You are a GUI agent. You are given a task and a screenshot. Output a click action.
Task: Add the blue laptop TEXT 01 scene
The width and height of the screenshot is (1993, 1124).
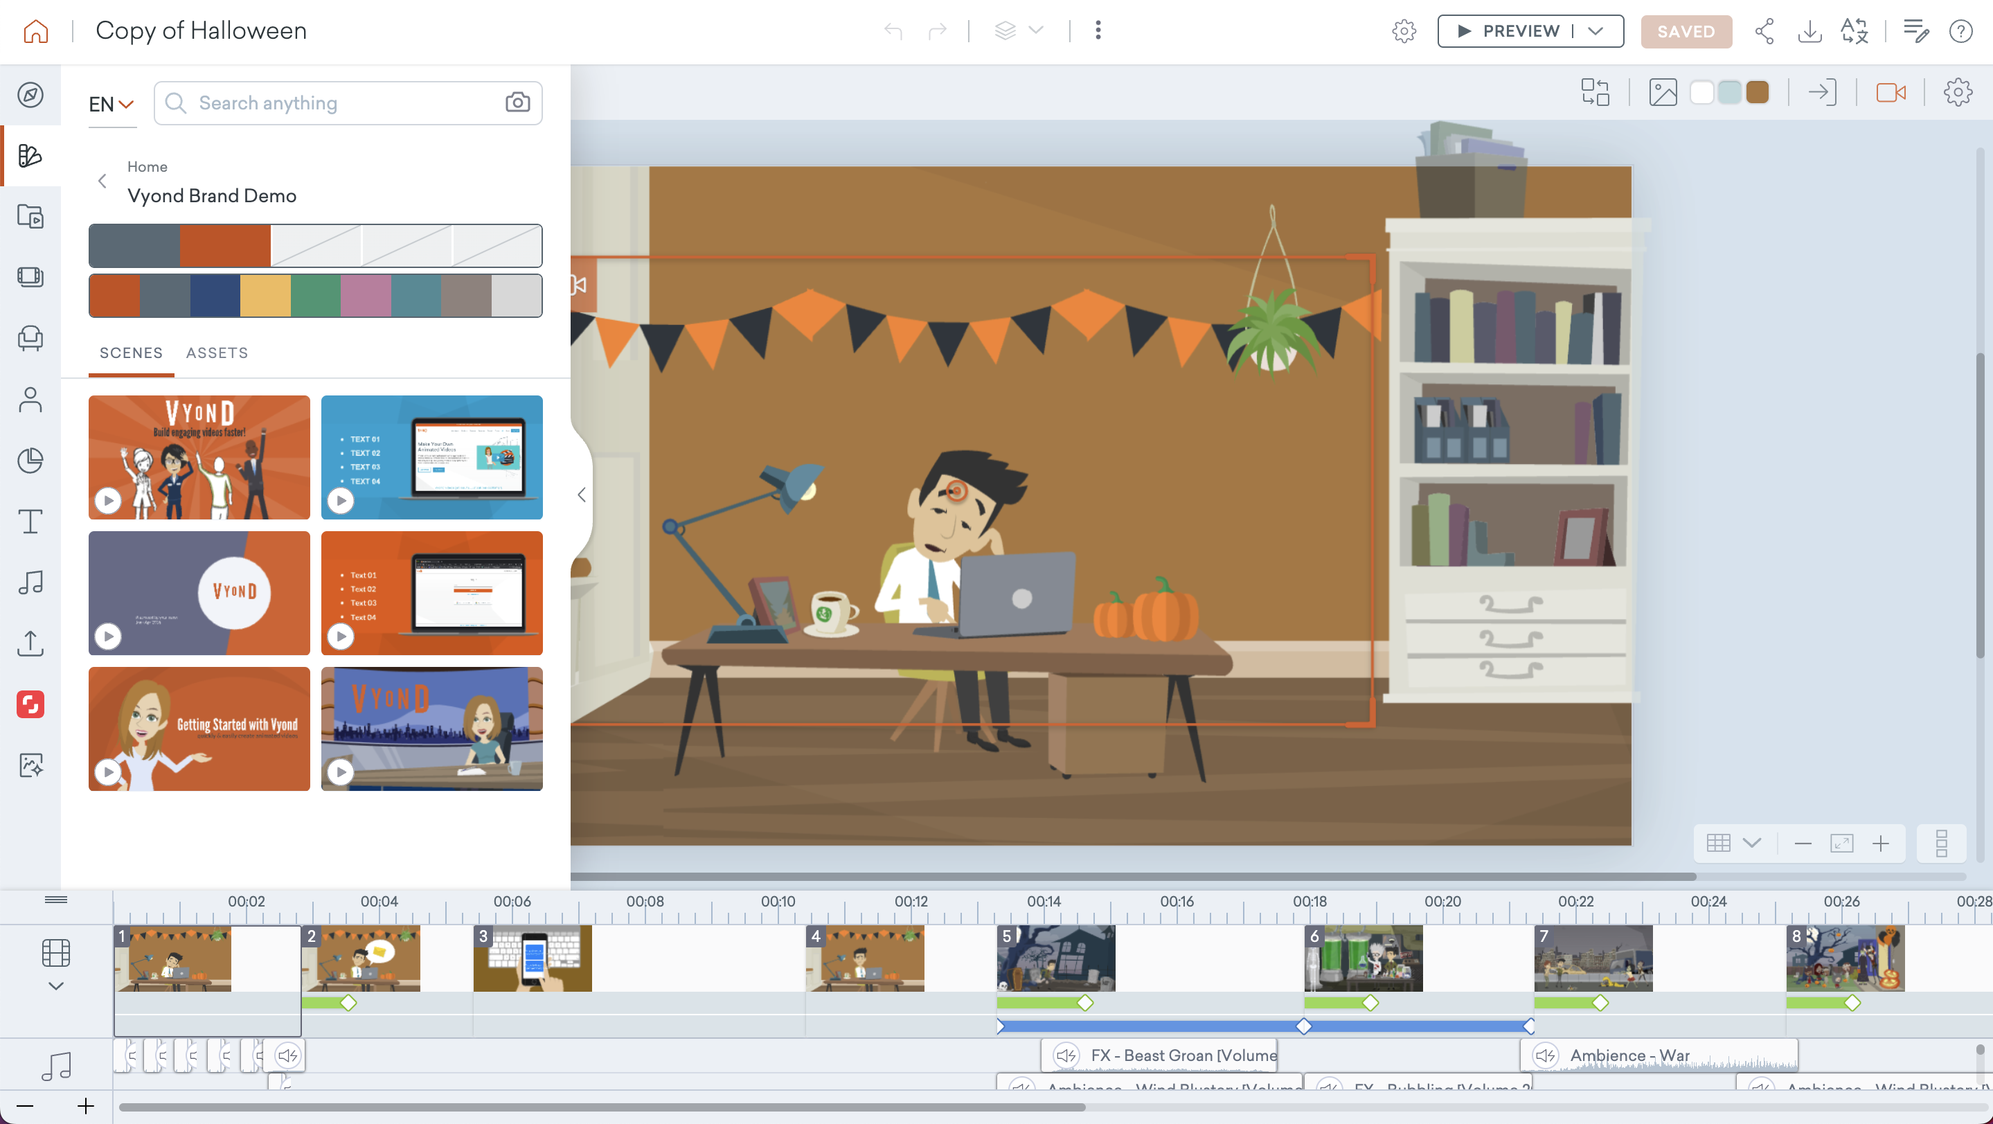431,457
